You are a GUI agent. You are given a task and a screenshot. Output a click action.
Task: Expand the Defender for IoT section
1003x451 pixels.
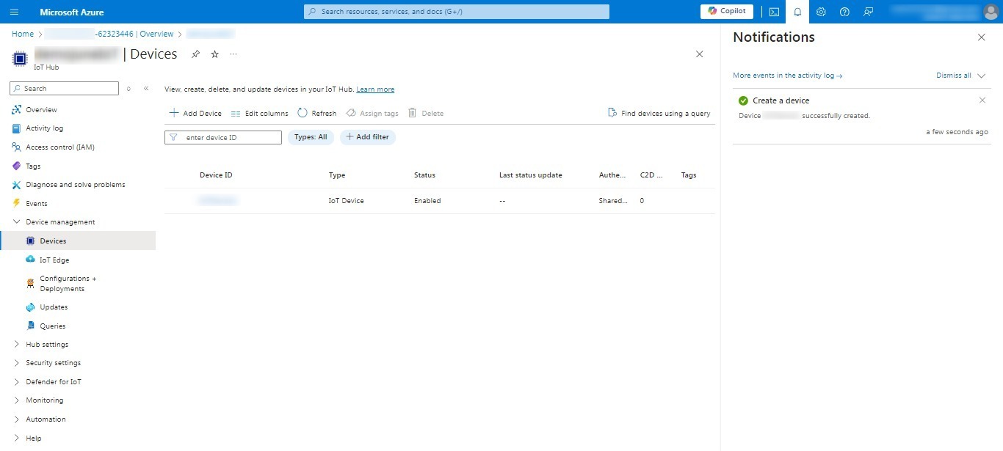(x=54, y=382)
